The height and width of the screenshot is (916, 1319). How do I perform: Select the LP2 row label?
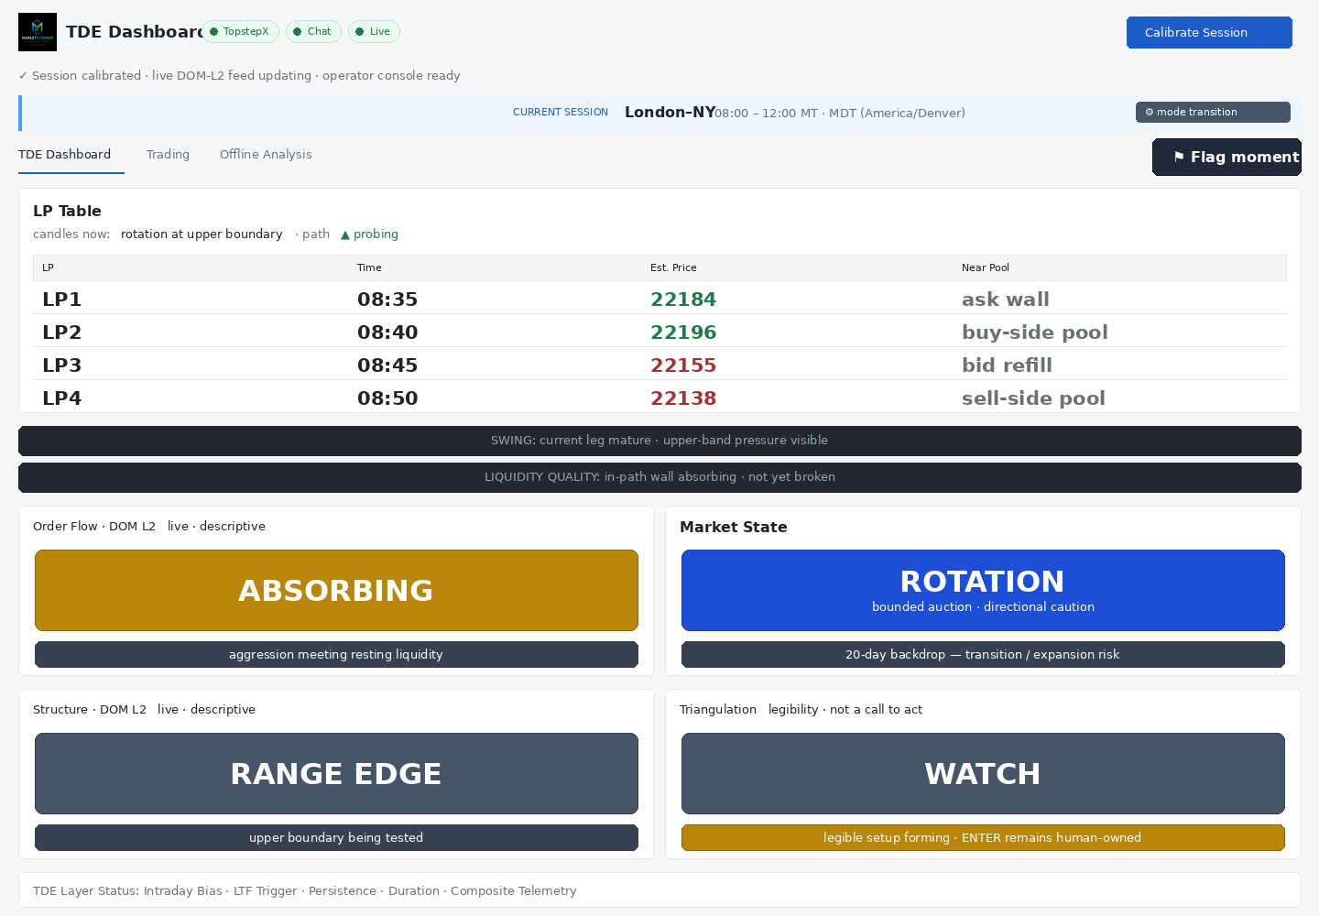point(62,332)
